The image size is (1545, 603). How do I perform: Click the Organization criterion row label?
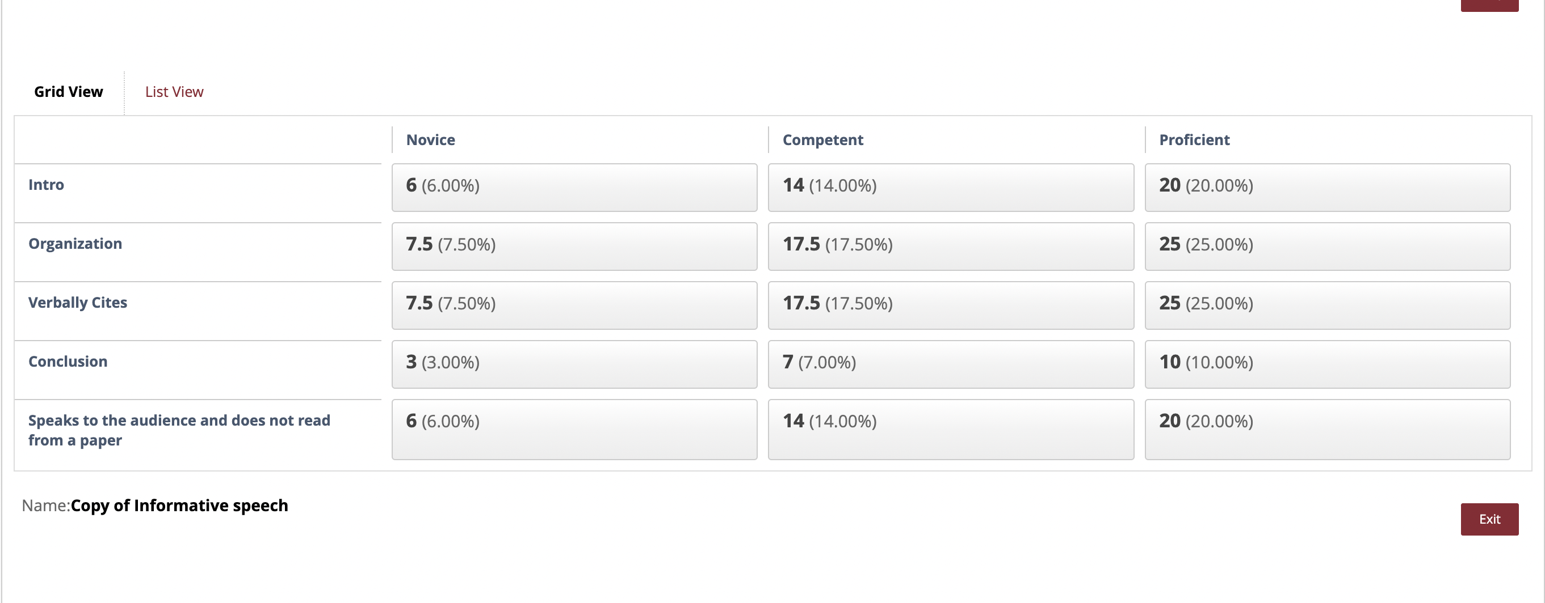point(75,244)
